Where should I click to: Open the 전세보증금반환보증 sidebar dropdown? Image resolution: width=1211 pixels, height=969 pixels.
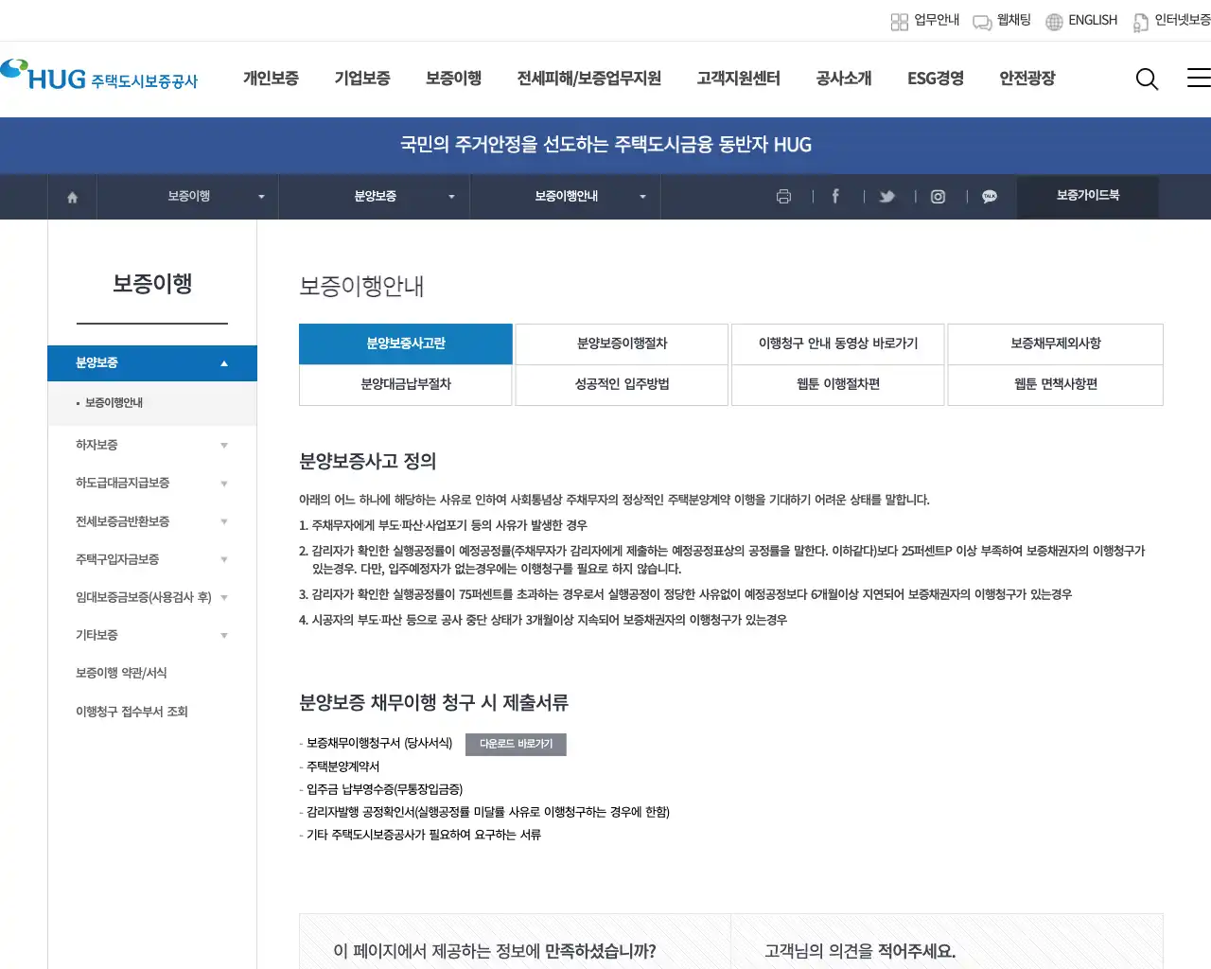click(x=151, y=520)
